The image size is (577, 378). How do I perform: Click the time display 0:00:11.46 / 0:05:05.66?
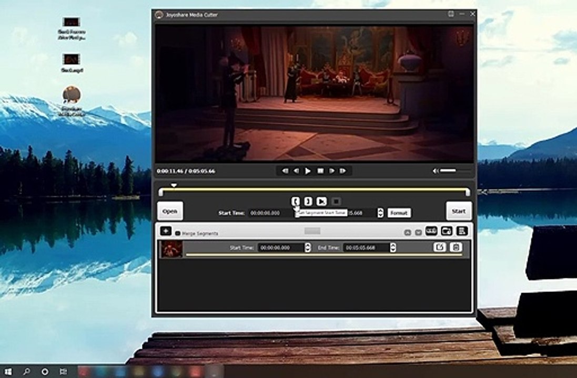pos(186,171)
